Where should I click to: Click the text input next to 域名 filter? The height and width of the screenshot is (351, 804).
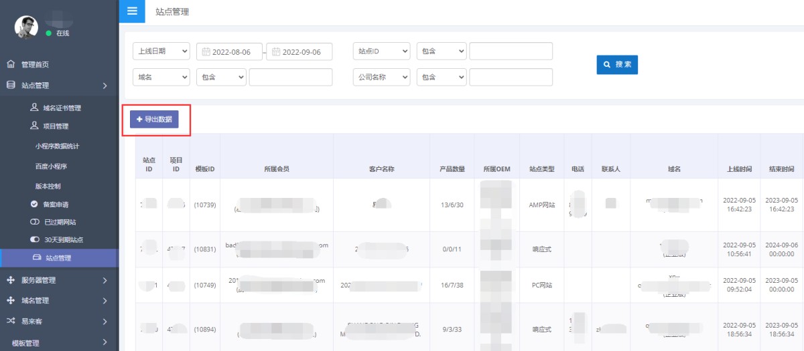291,78
